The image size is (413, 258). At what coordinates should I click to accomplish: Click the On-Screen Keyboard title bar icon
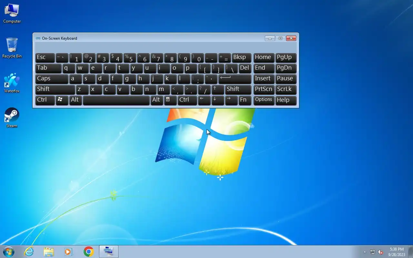[38, 38]
